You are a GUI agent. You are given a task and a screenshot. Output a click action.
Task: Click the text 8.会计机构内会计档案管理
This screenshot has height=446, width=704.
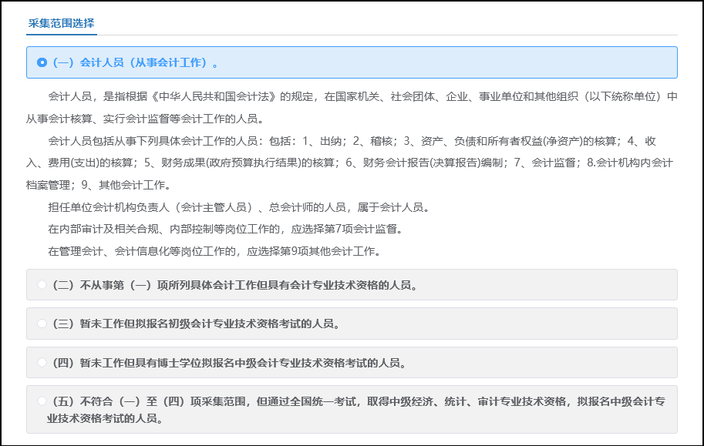tap(630, 163)
